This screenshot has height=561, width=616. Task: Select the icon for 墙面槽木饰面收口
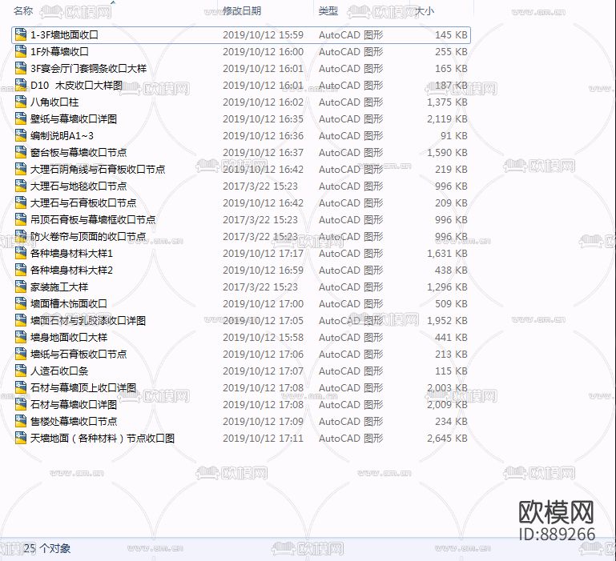[x=21, y=304]
